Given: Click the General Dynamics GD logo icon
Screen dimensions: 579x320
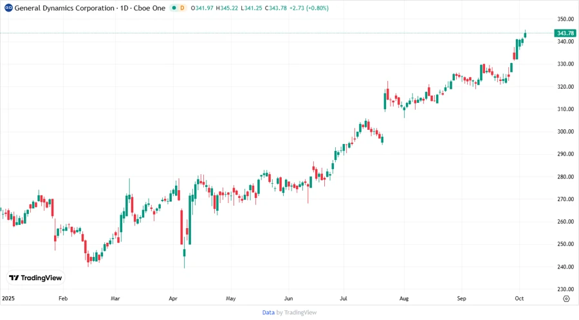Looking at the screenshot, I should [8, 8].
